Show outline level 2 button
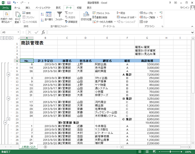 [x=5, y=38]
